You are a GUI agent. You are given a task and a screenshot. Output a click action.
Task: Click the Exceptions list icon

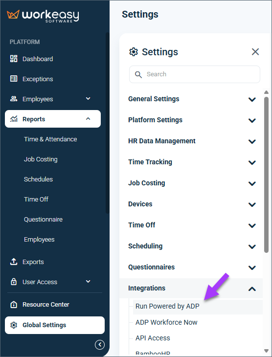[14, 79]
